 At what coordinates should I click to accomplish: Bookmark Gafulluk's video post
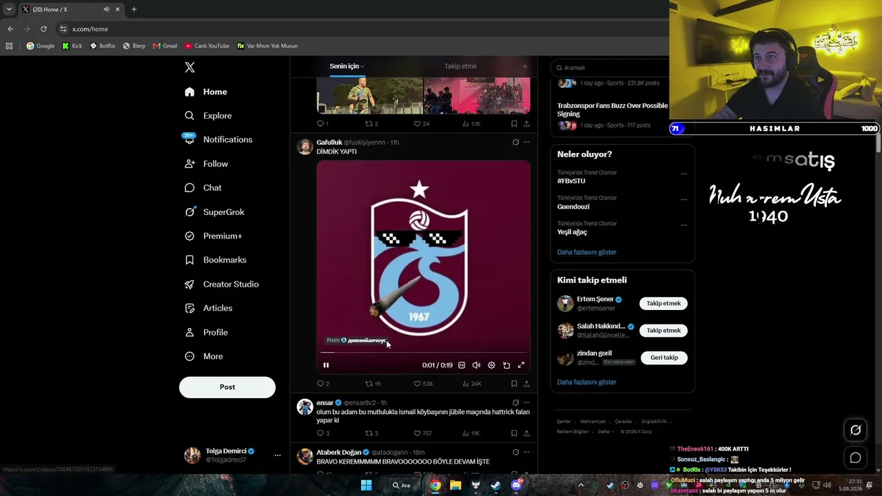pos(514,384)
